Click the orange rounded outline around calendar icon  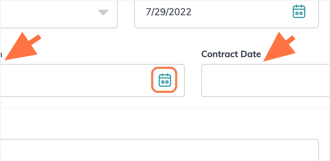coord(164,80)
